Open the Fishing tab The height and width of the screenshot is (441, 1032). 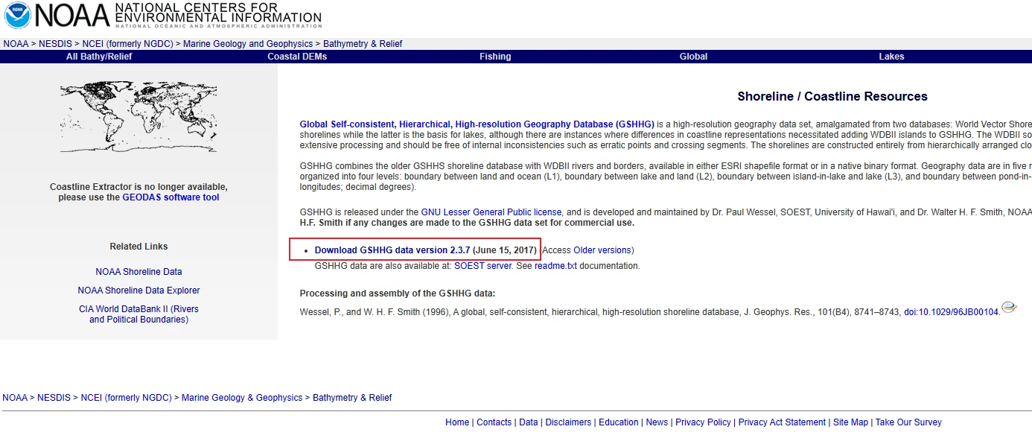click(495, 57)
